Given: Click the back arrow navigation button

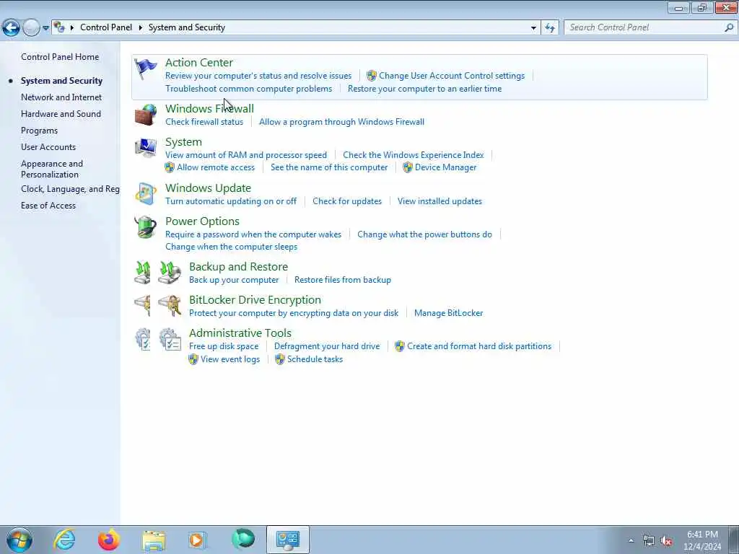Looking at the screenshot, I should (11, 28).
